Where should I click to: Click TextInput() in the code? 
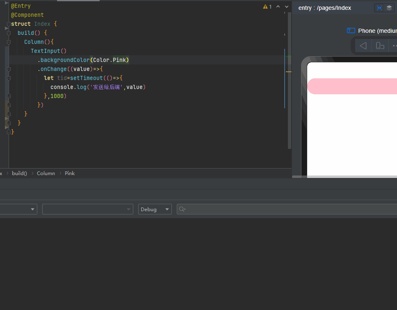[x=49, y=51]
